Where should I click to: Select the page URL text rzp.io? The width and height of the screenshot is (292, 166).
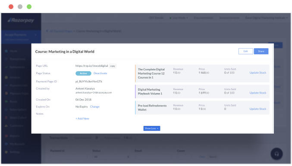[91, 66]
